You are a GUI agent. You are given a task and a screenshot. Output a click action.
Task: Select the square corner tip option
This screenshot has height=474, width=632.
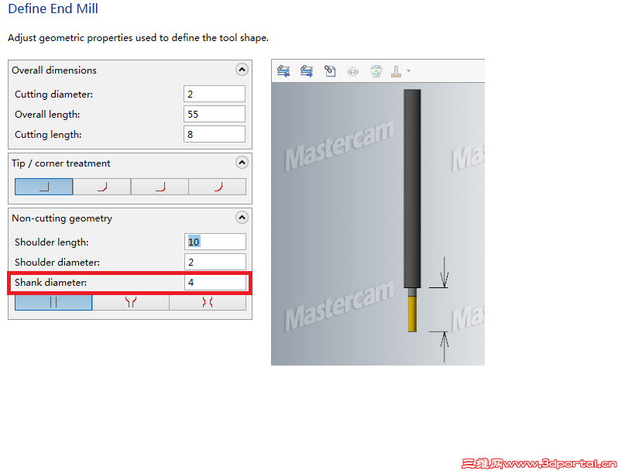pyautogui.click(x=44, y=187)
